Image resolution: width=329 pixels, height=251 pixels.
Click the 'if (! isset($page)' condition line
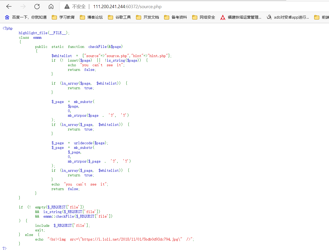point(100,60)
